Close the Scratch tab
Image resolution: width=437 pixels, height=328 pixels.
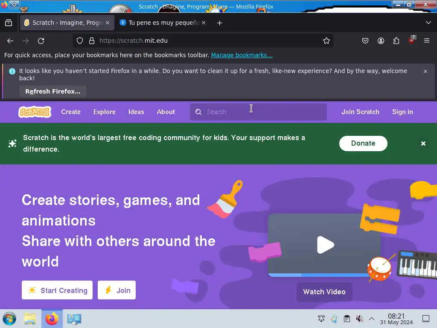pos(108,23)
